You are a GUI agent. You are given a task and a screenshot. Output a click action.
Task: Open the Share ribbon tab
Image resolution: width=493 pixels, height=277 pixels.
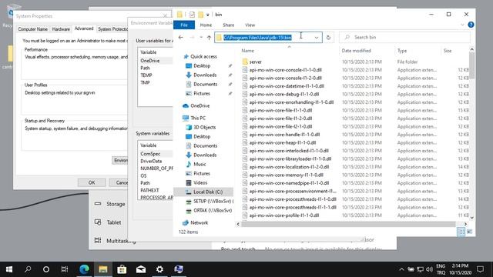coord(228,25)
